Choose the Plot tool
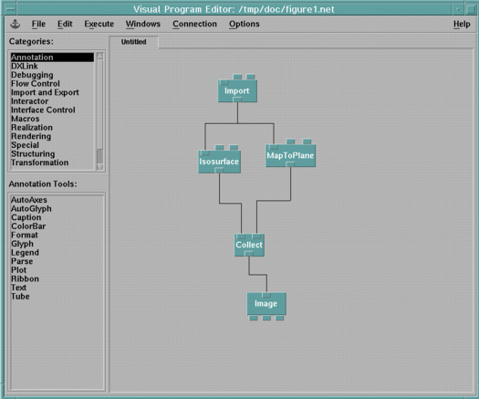This screenshot has height=399, width=479. (x=18, y=270)
